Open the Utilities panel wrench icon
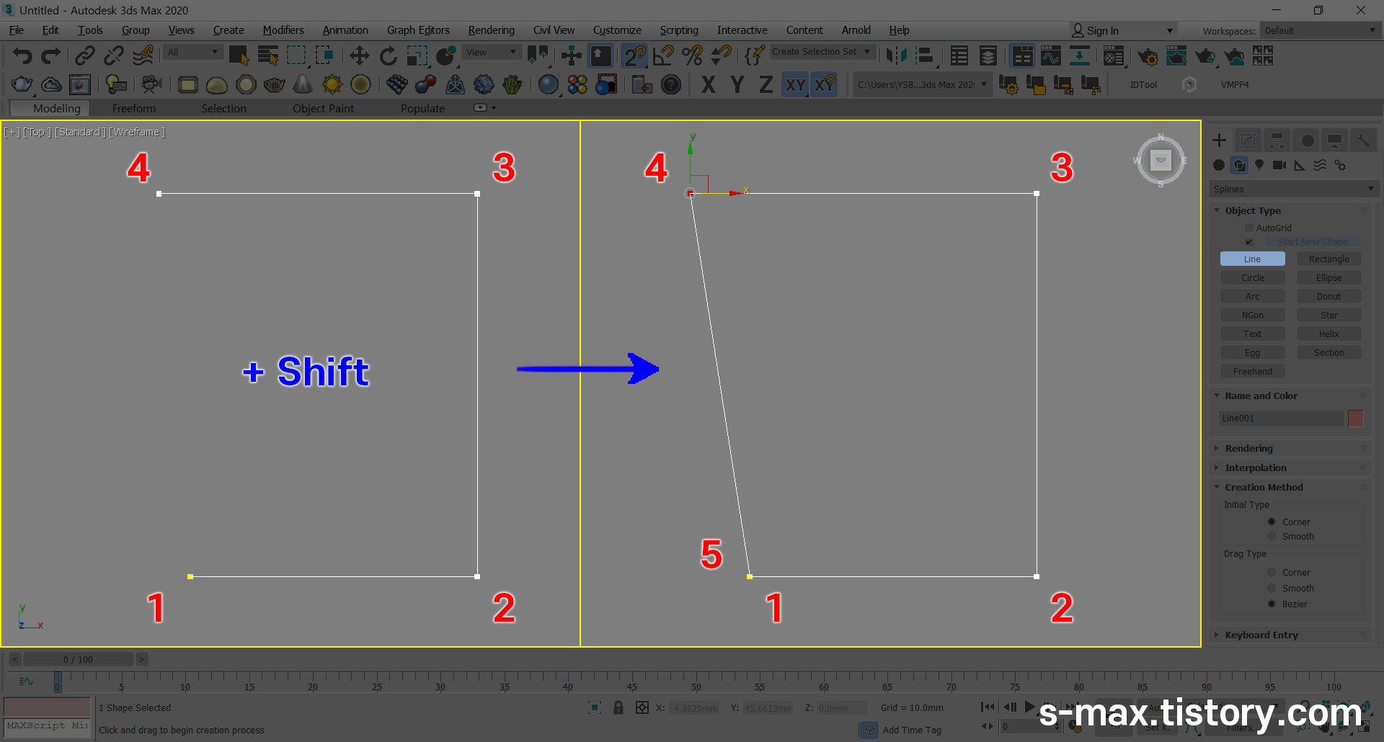This screenshot has width=1384, height=742. click(1363, 140)
